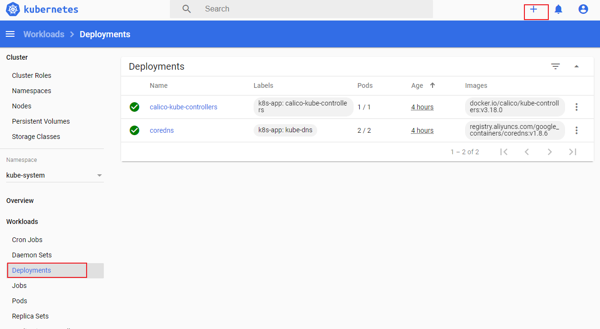The height and width of the screenshot is (329, 600).
Task: Open Persistent Volumes in sidebar
Action: 41,121
